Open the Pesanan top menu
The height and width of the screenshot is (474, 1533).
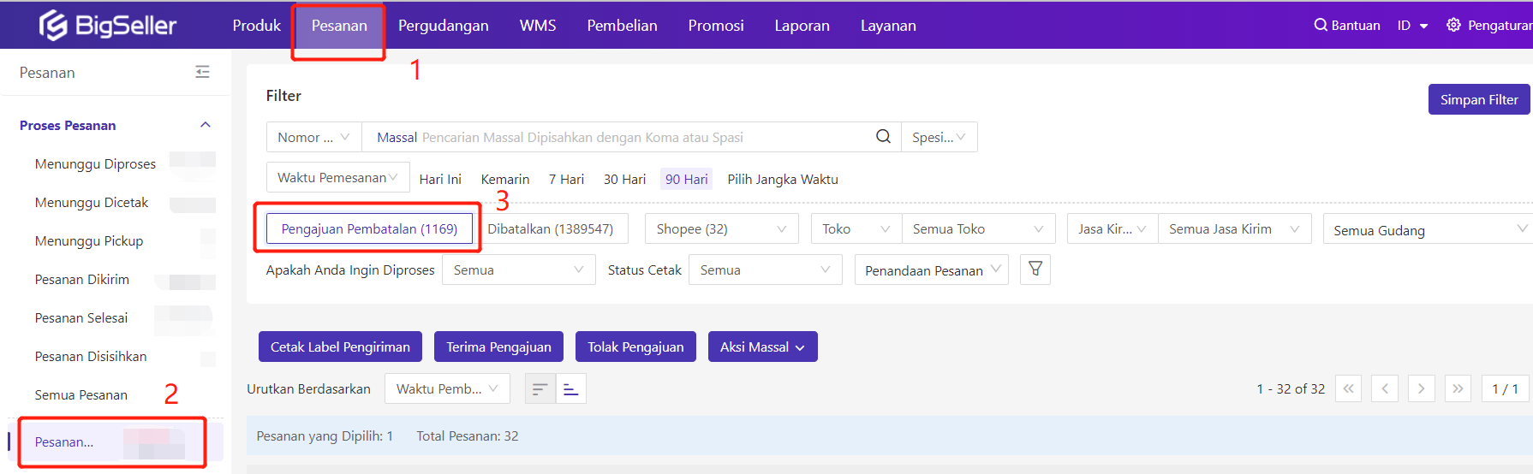(x=339, y=26)
